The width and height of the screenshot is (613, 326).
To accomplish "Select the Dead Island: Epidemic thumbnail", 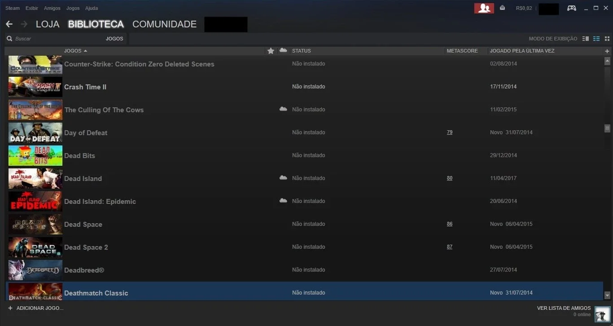I will click(35, 201).
